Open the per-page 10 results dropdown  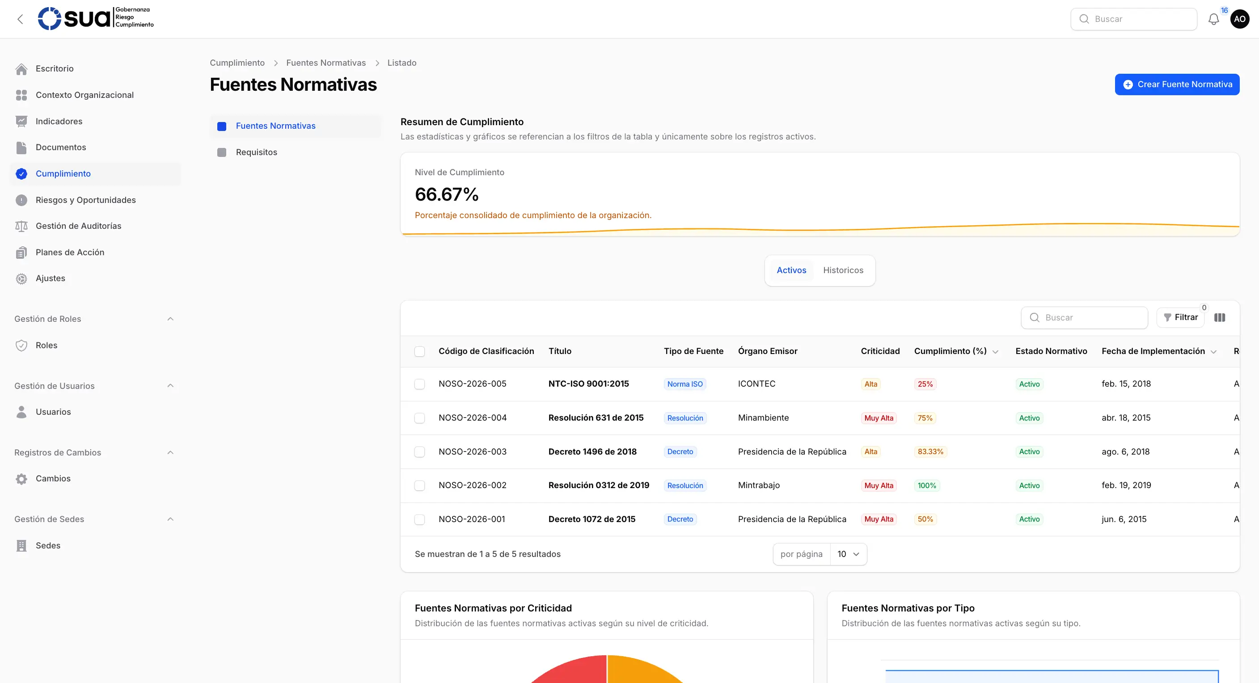pyautogui.click(x=849, y=554)
